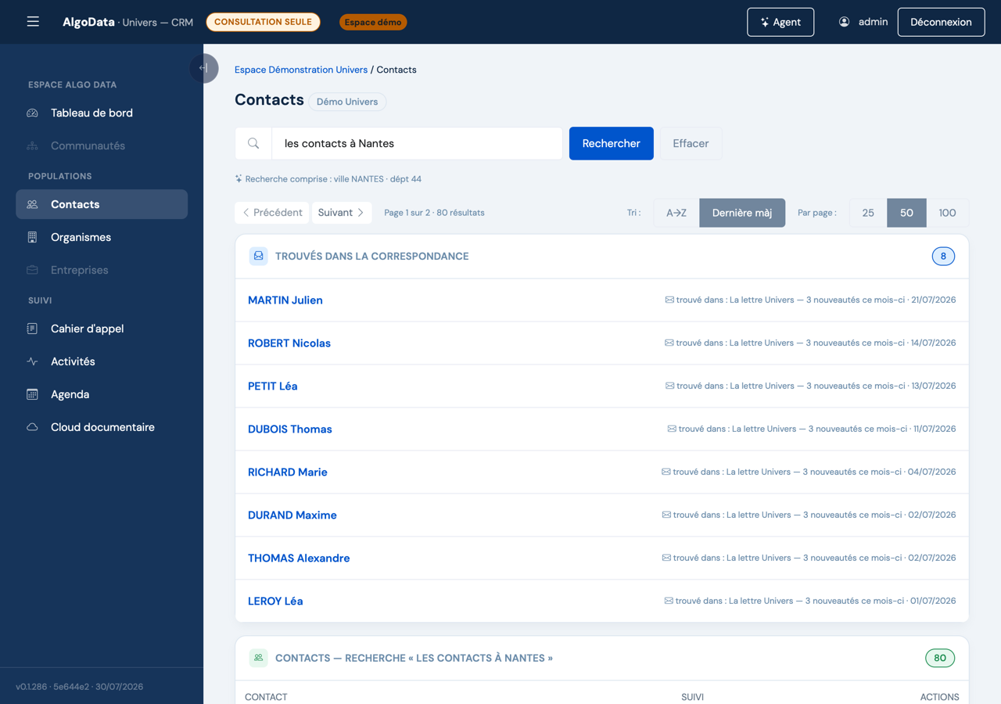Go to the Précédent page

click(x=272, y=213)
